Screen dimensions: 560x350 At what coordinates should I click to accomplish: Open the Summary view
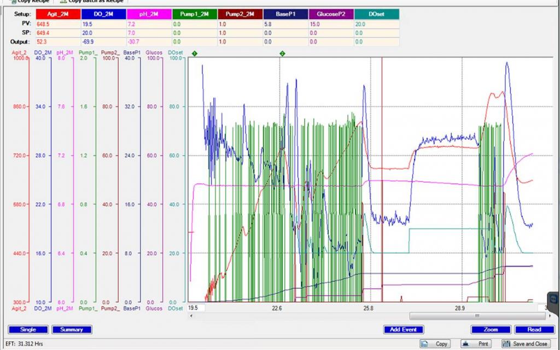click(72, 329)
